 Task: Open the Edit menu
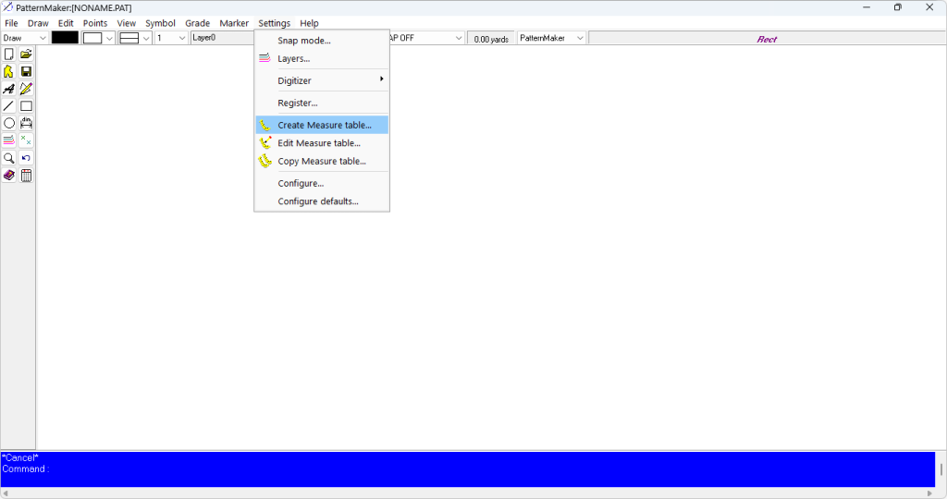(66, 23)
